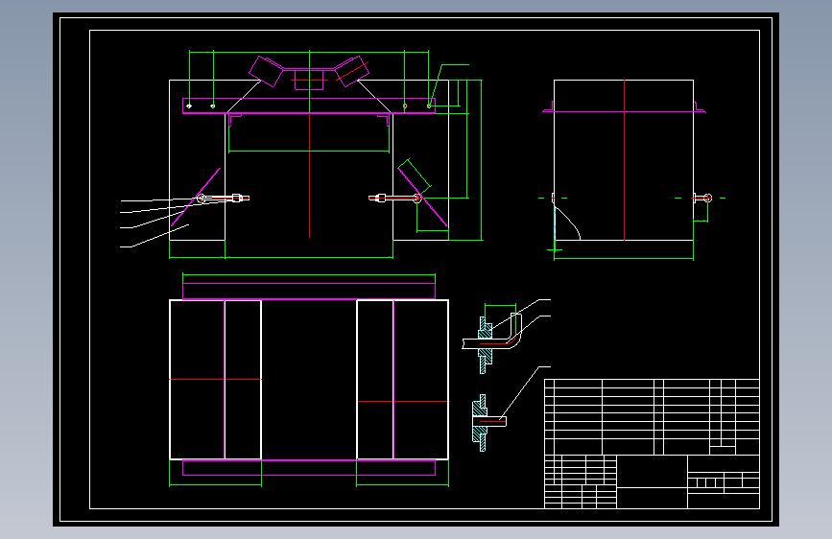Select the left white rectangle in the plan view

pyautogui.click(x=215, y=380)
